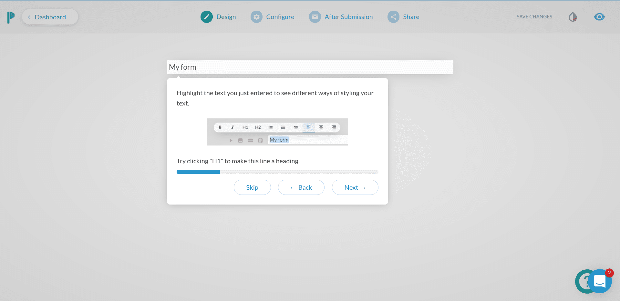Open the Design tab label
This screenshot has height=301, width=620.
pos(226,17)
